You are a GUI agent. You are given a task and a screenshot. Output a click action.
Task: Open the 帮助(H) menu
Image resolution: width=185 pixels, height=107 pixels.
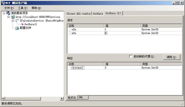pyautogui.click(x=36, y=8)
